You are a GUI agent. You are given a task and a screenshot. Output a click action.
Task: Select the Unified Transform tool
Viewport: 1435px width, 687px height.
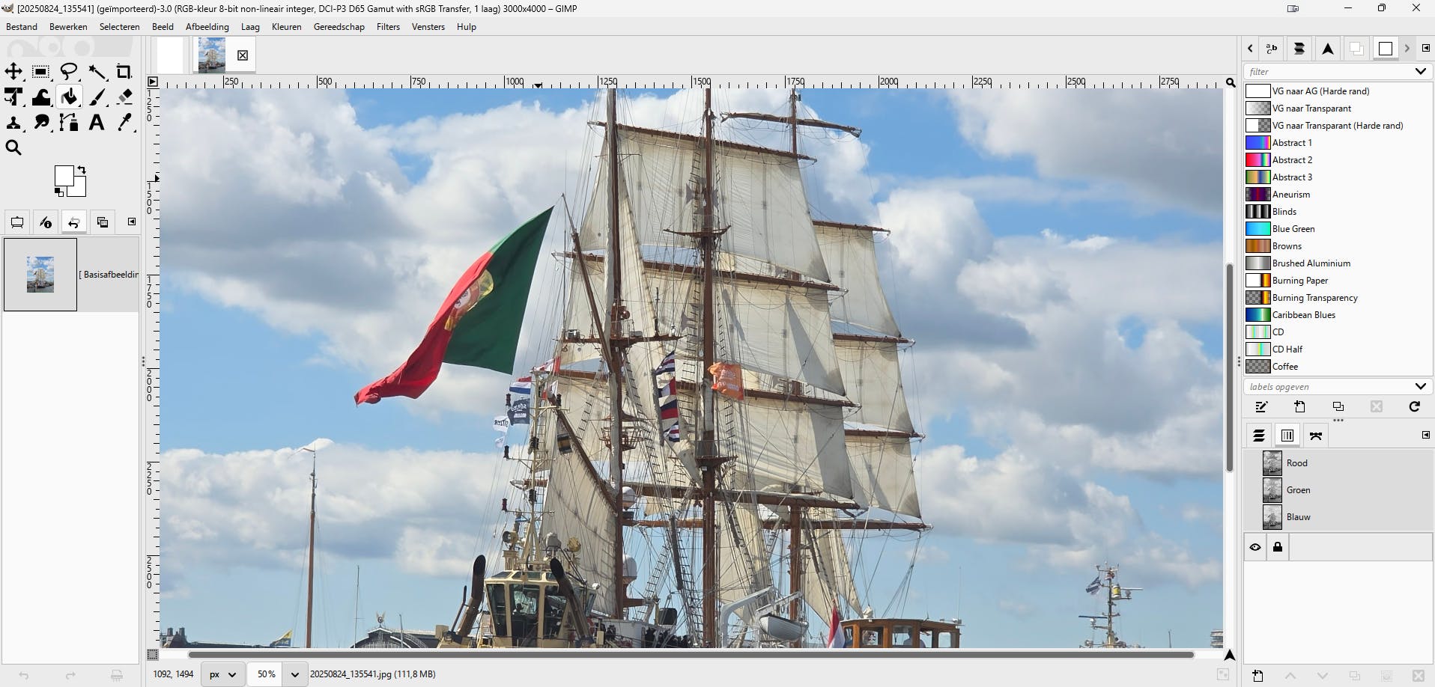(13, 97)
